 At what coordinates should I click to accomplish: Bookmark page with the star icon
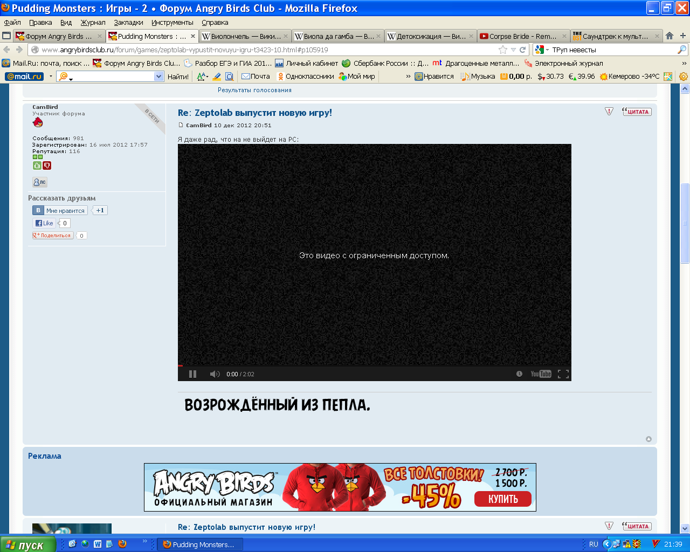[x=503, y=50]
